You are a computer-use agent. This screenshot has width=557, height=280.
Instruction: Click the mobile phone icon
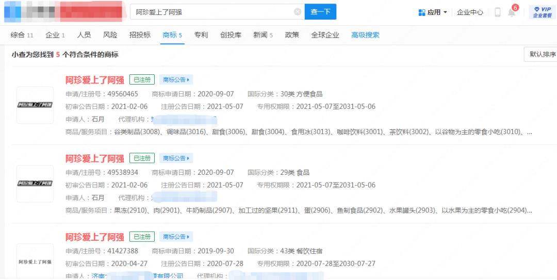pyautogui.click(x=497, y=12)
